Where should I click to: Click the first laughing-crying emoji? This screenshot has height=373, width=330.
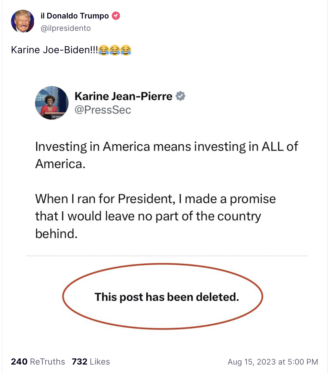point(103,50)
